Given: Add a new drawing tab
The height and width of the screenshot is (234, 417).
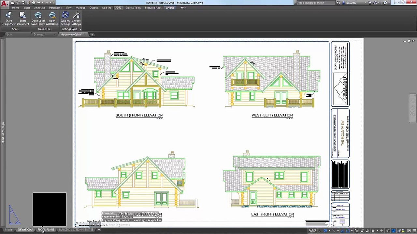Looking at the screenshot, I should [92, 34].
